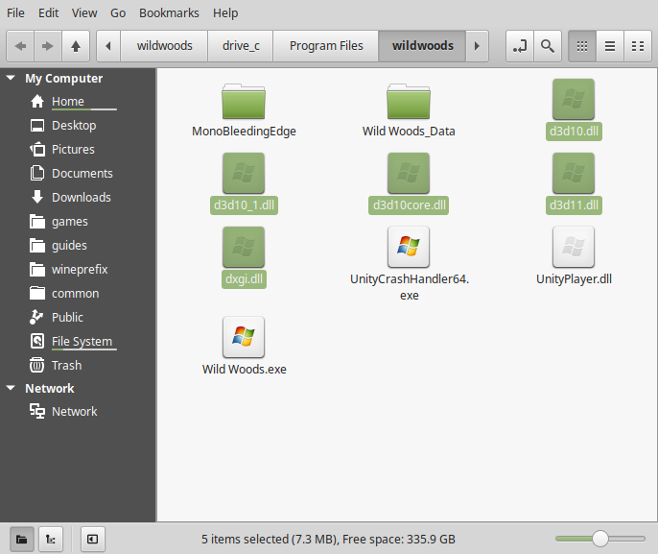The image size is (658, 554).
Task: Open the File menu
Action: (15, 13)
